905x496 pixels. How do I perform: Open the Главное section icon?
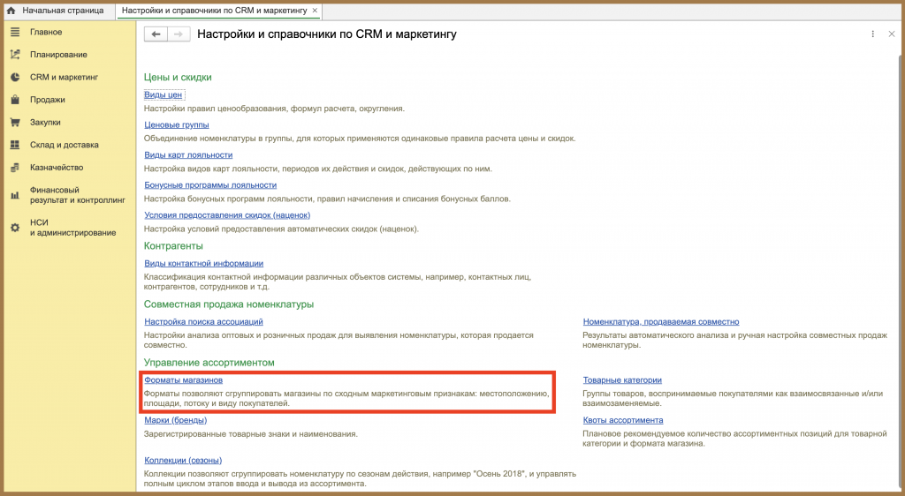[x=15, y=33]
